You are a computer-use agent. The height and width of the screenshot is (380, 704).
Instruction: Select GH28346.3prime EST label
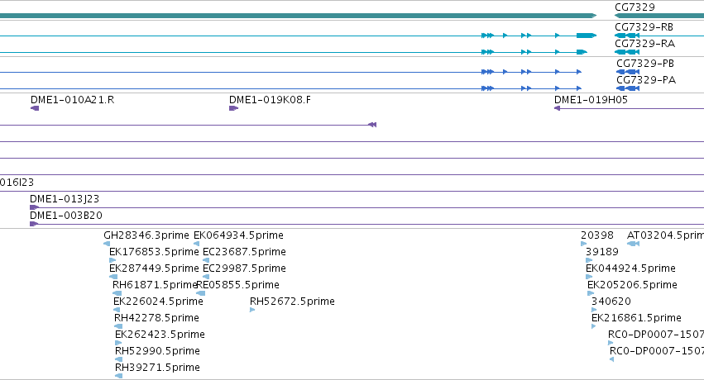[x=146, y=235]
